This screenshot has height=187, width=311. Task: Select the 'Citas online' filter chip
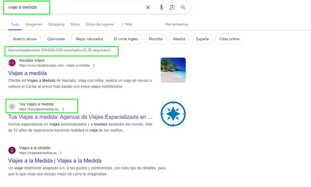click(x=229, y=39)
